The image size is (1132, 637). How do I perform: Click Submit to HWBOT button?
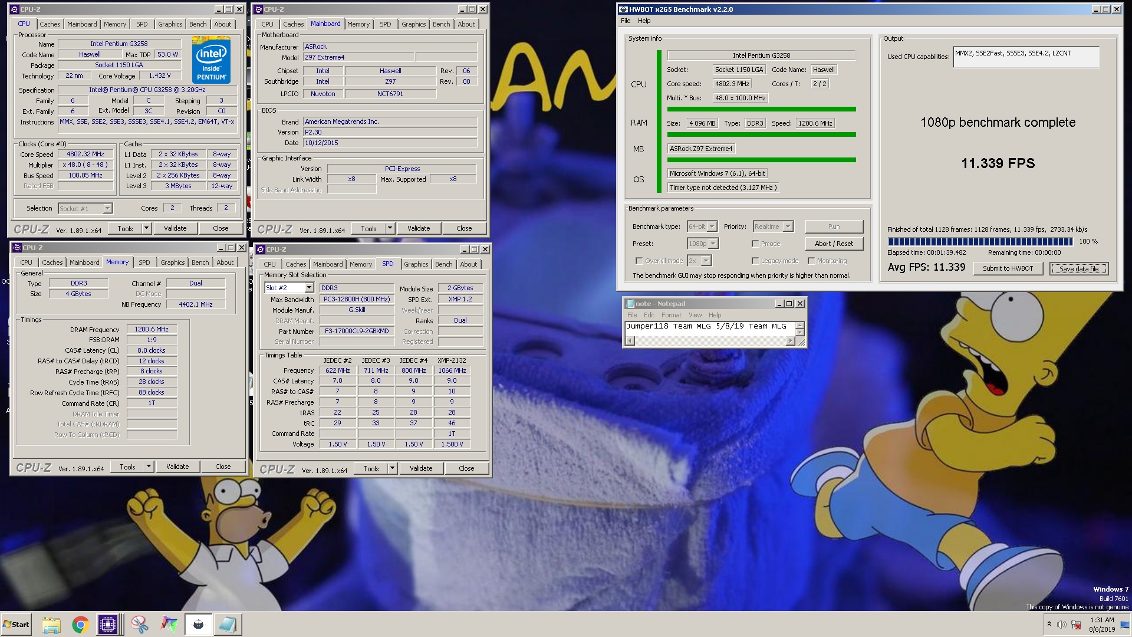pos(1008,268)
